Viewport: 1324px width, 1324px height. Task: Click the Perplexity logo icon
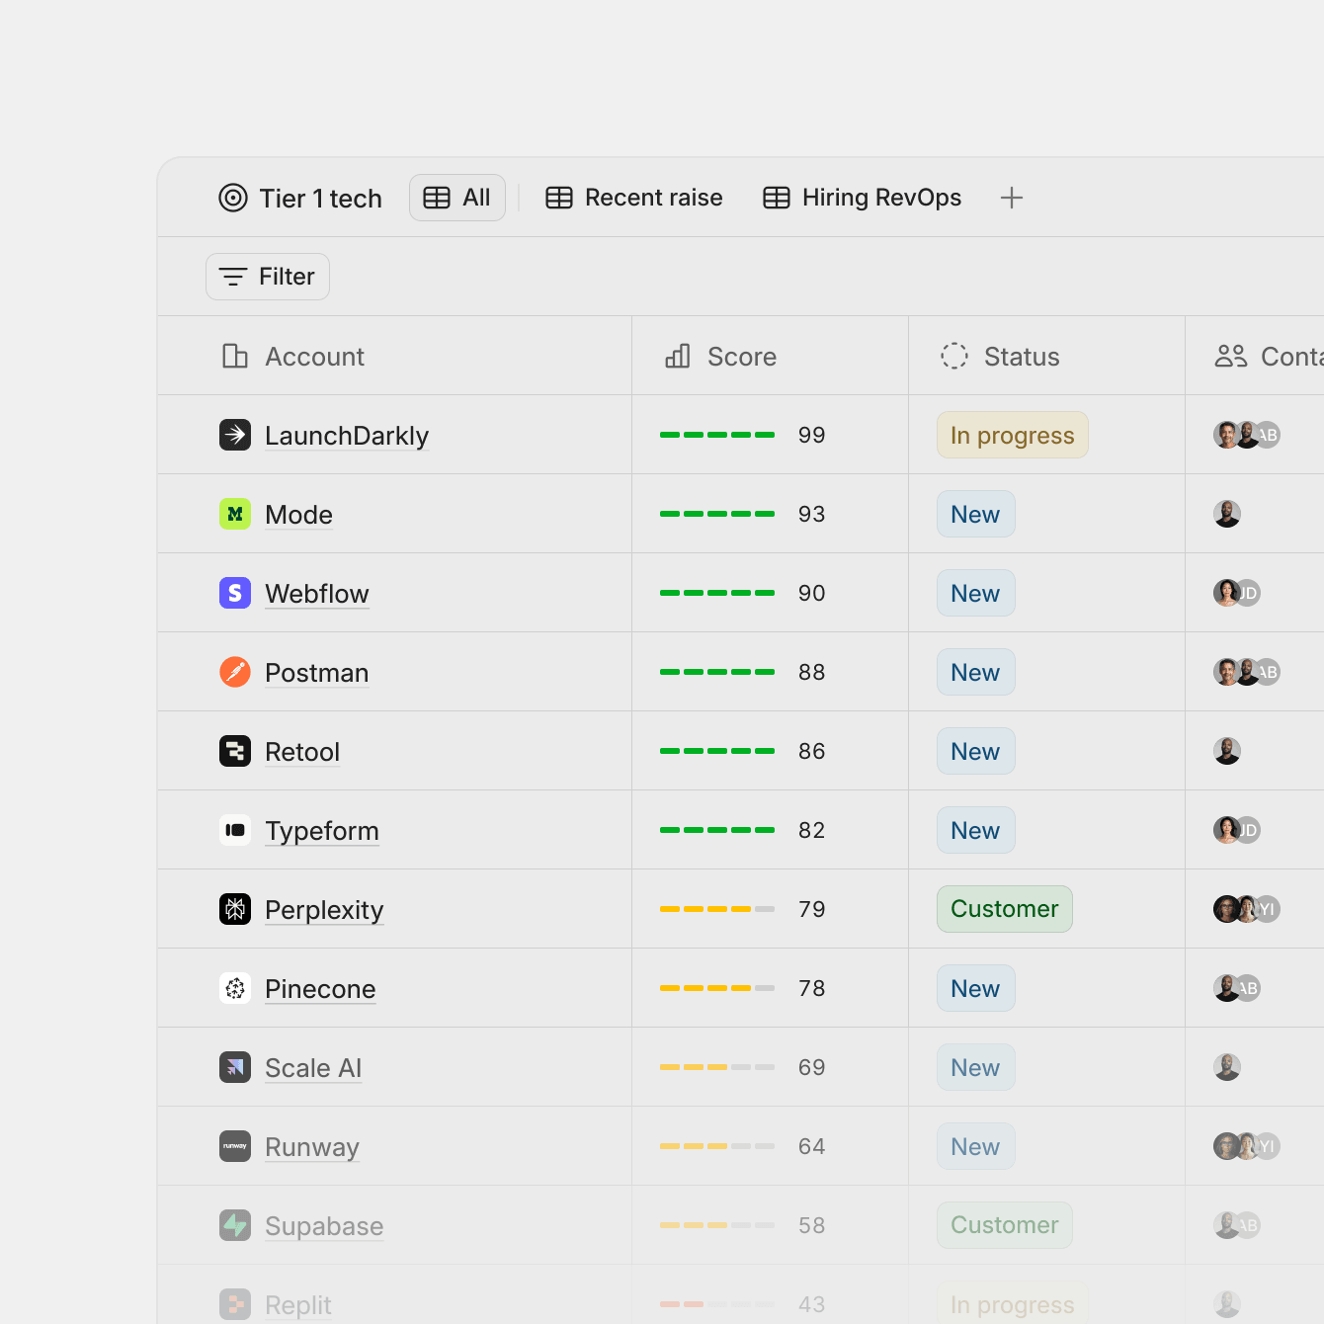235,909
